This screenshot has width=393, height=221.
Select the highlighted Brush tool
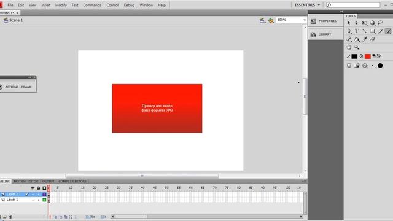pos(388,31)
